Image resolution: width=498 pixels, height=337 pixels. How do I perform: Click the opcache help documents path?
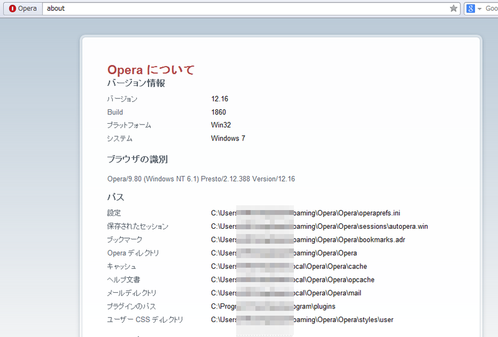point(293,280)
